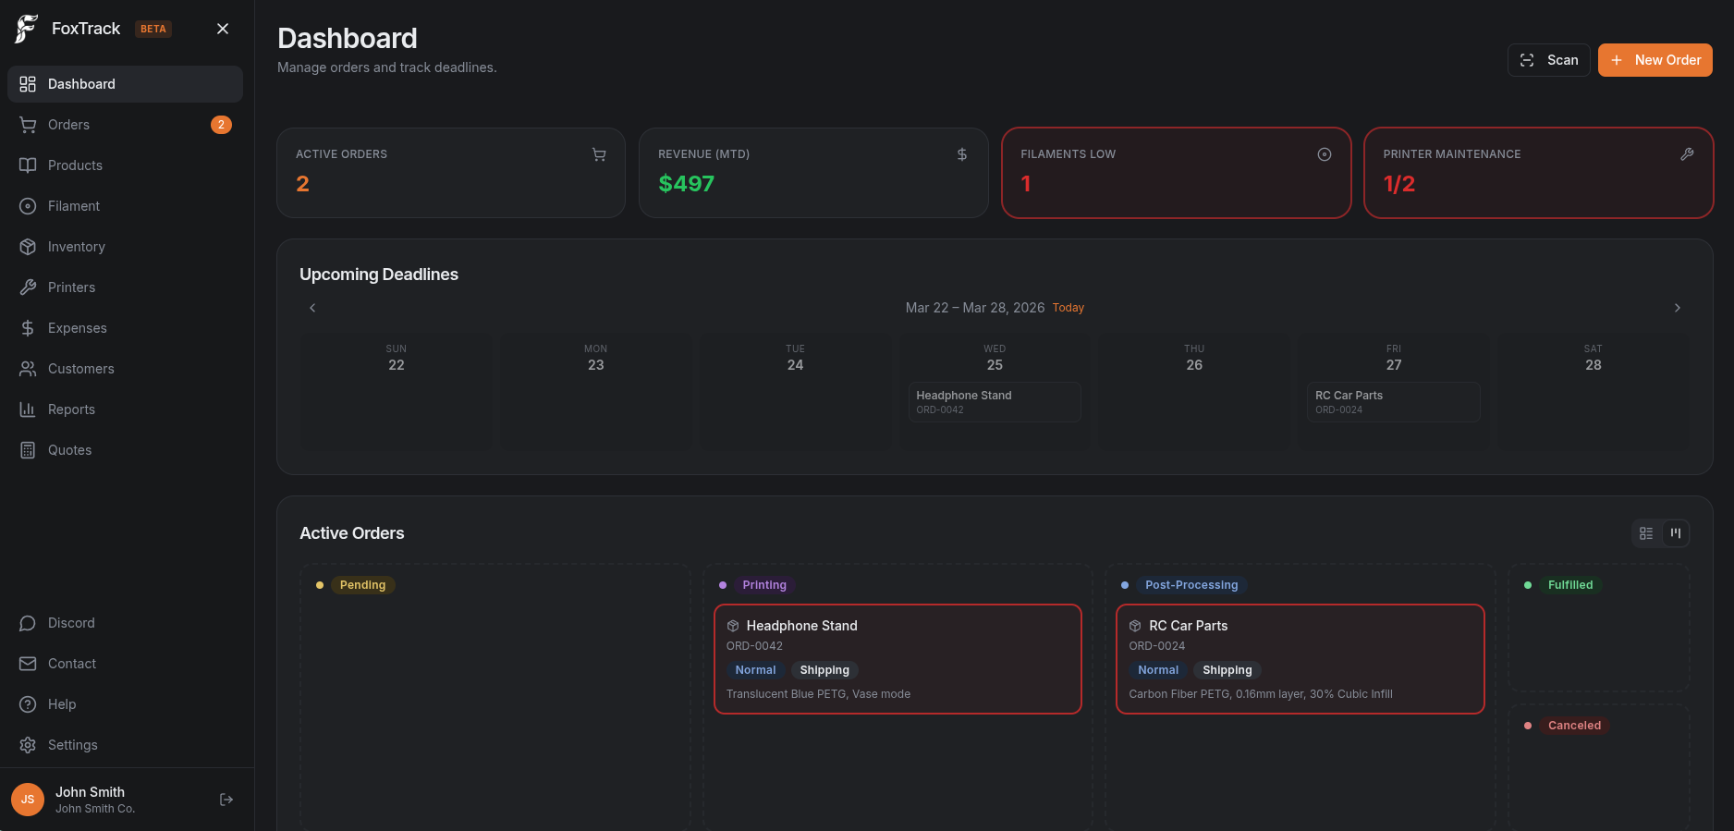
Task: Go to next week in deadlines calendar
Action: (1677, 308)
